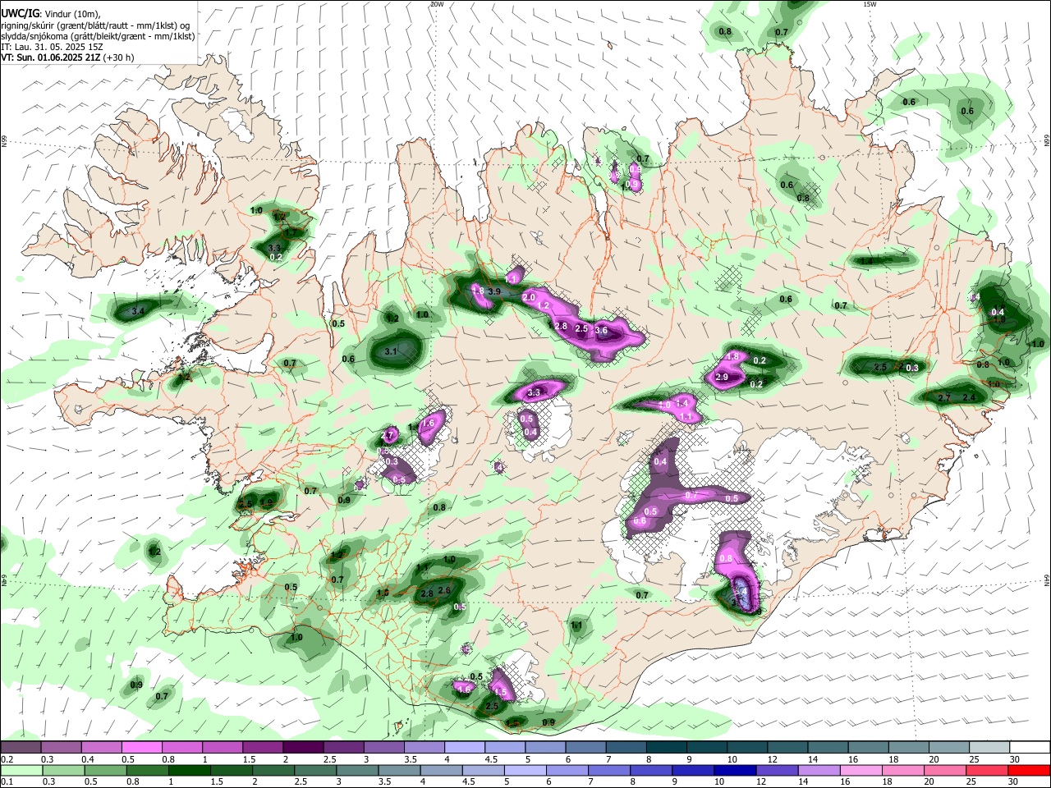This screenshot has width=1051, height=788.
Task: Click the '2.9' snowfall value on the map
Action: (722, 377)
